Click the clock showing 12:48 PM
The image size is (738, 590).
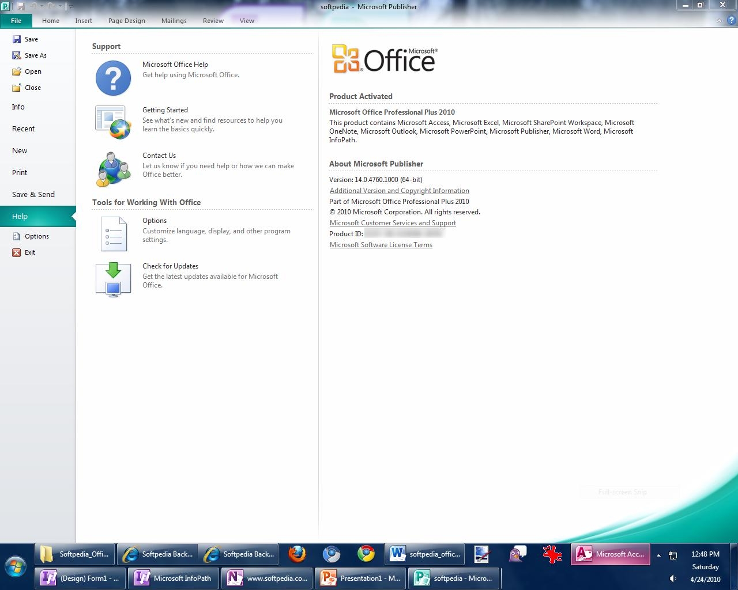click(705, 554)
